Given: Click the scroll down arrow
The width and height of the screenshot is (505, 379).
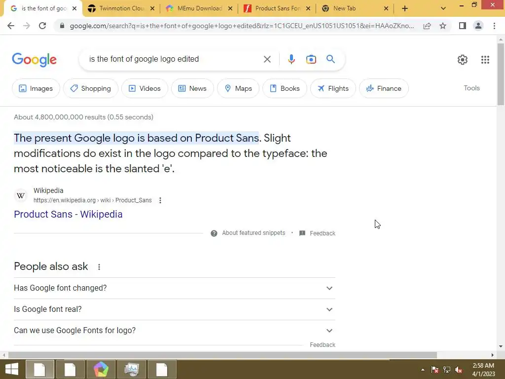Looking at the screenshot, I should [x=501, y=346].
